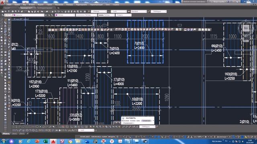This screenshot has width=257, height=144.
Task: Select the Zoom Realtime magnifier tool
Action: (55, 12)
